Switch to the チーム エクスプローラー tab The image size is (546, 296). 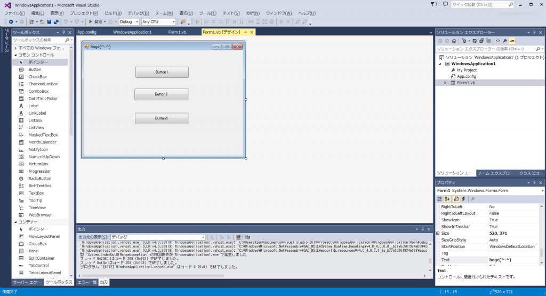pos(495,173)
